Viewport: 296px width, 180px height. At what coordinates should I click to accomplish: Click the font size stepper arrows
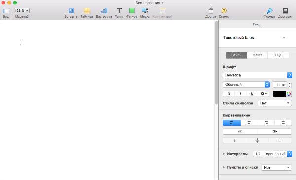(x=290, y=85)
